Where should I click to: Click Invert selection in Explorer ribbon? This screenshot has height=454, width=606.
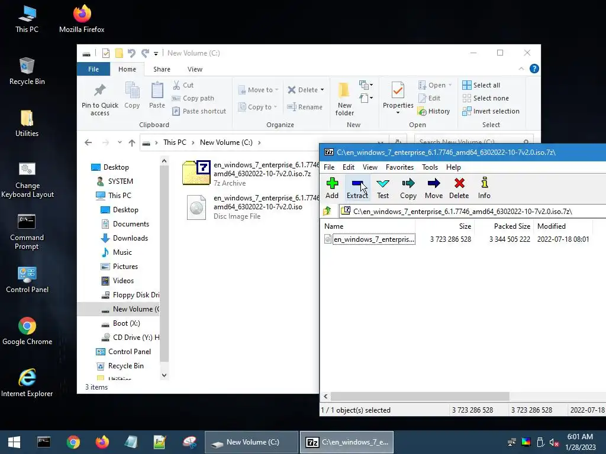point(491,111)
